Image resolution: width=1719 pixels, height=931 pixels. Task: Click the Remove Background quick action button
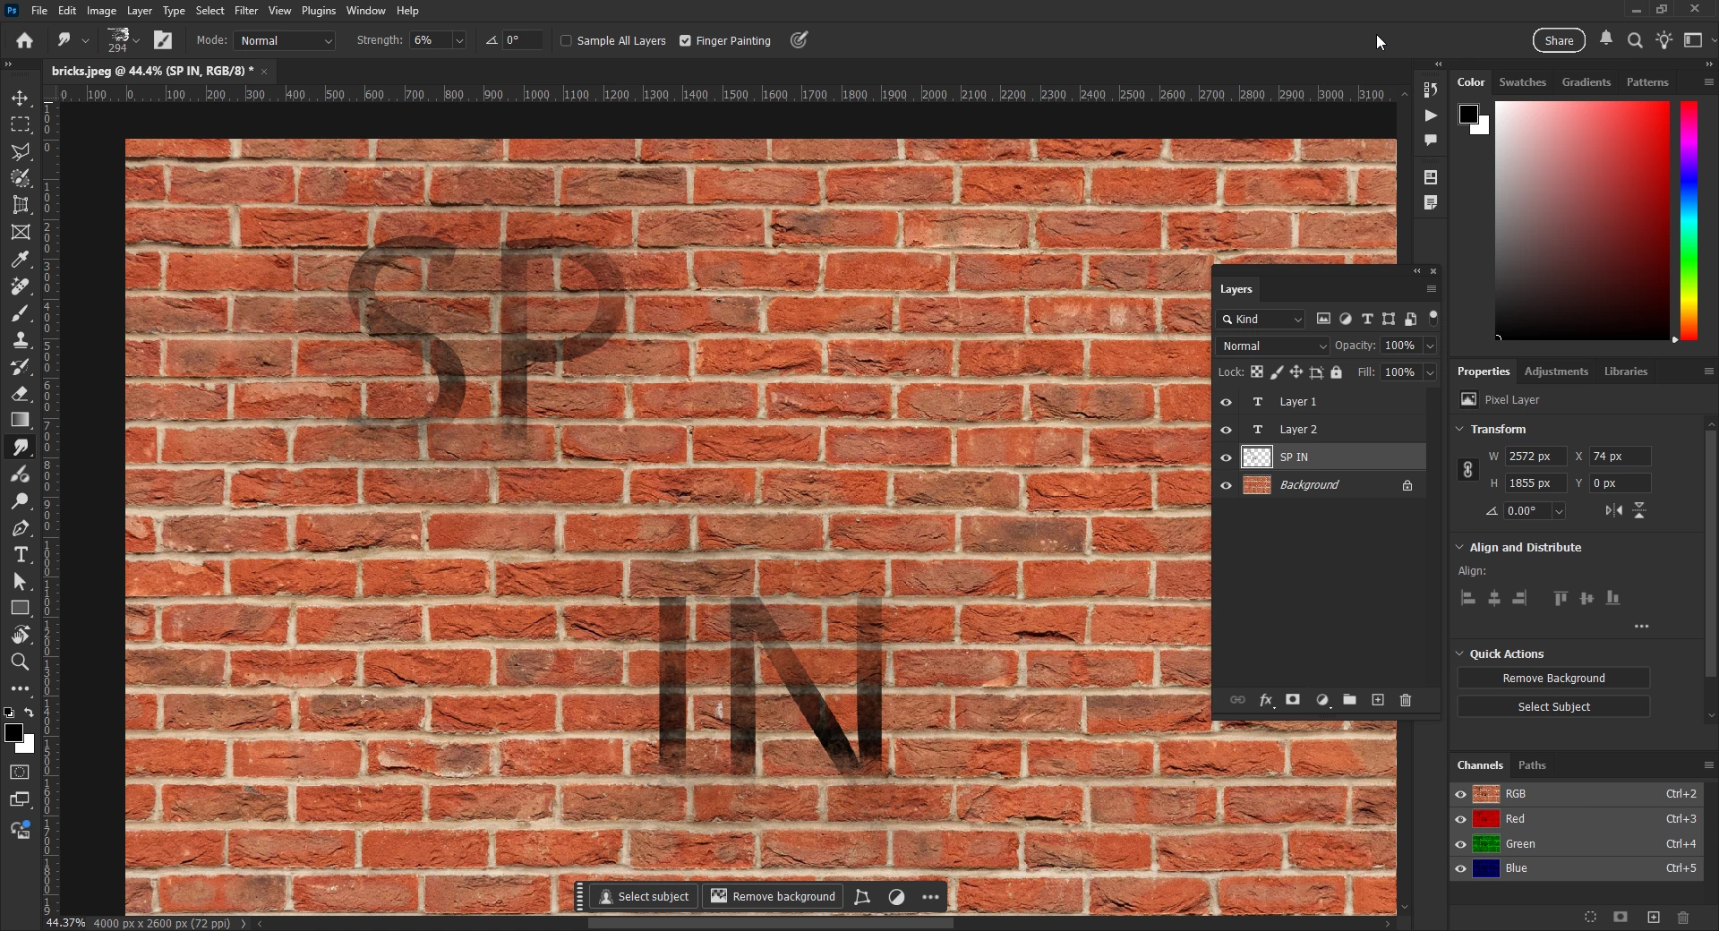pos(1553,679)
